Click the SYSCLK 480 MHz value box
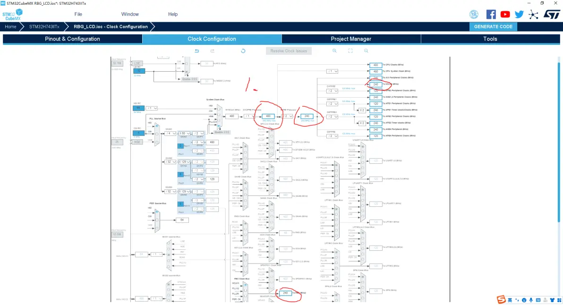The image size is (563, 305). 231,116
